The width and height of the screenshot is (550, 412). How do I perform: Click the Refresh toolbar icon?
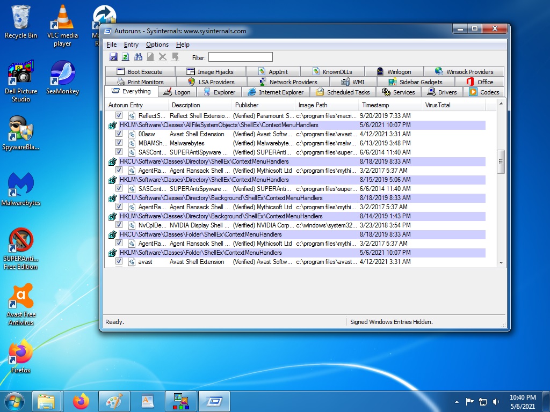pos(126,57)
